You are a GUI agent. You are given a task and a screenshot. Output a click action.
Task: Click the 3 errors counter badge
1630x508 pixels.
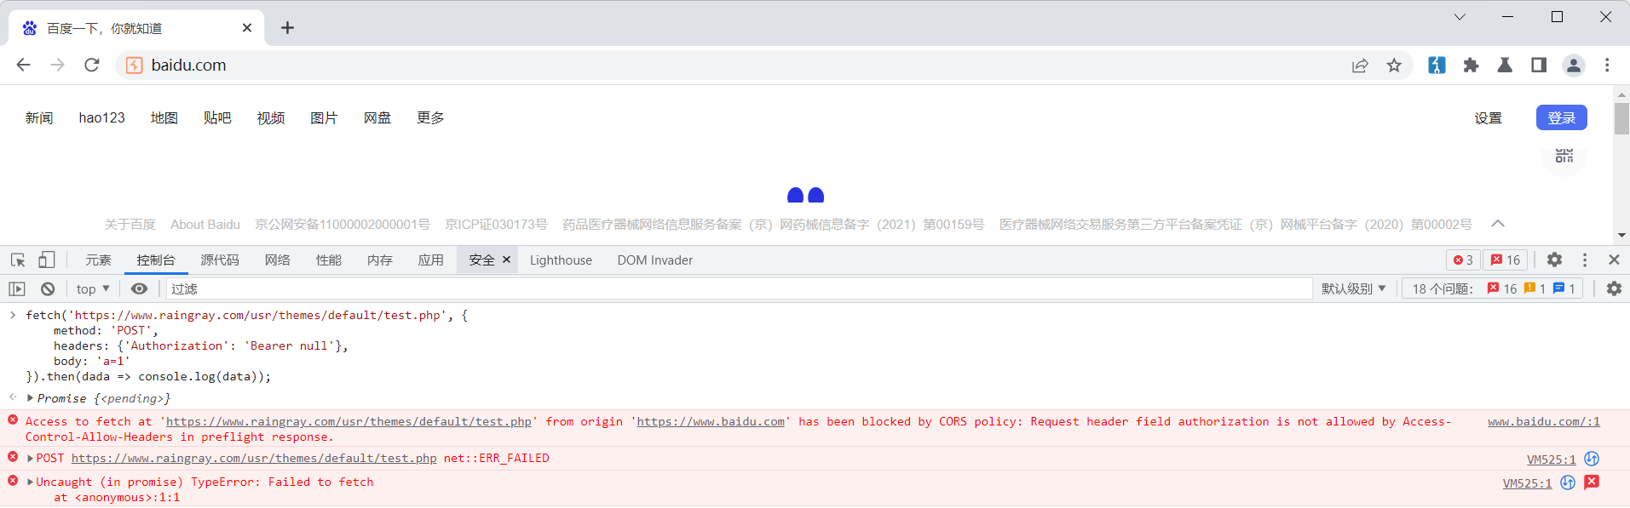coord(1463,260)
